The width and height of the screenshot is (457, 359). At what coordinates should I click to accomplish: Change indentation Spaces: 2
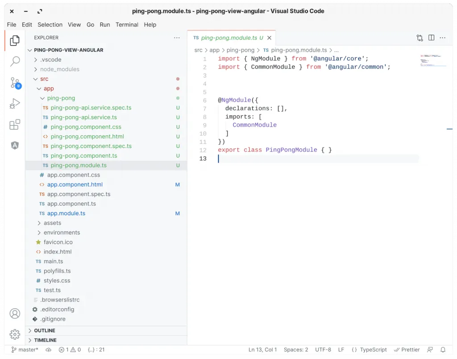point(296,350)
